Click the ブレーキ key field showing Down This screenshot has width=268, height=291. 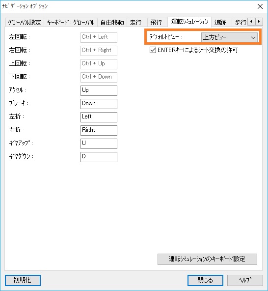pos(99,104)
